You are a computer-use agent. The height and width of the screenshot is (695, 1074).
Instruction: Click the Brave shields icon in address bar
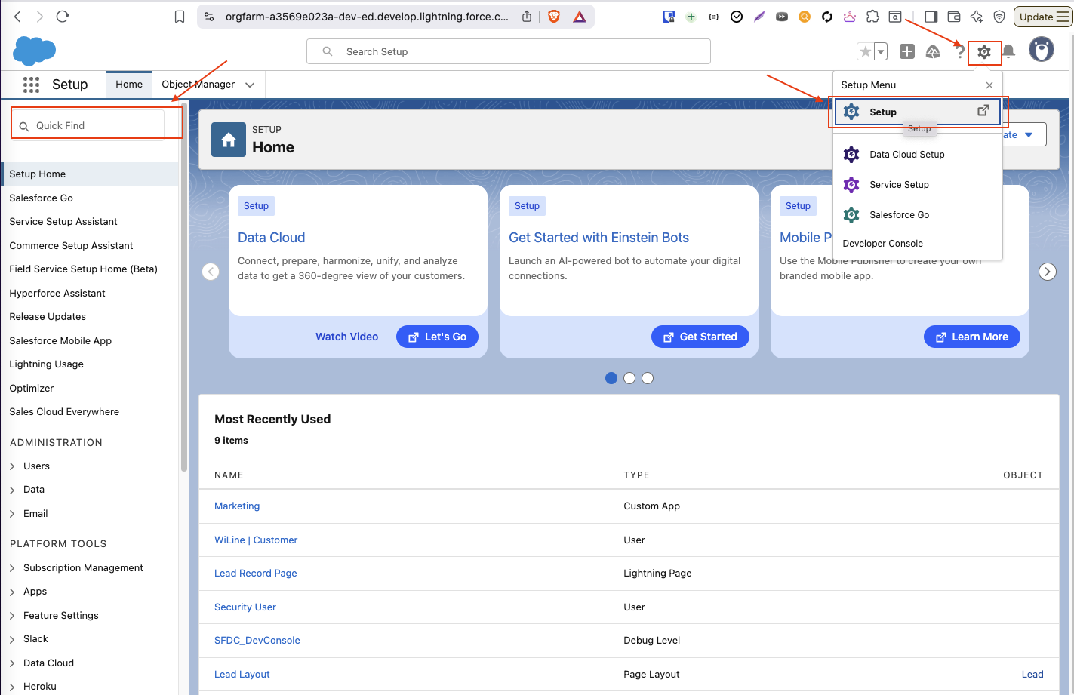[x=554, y=17]
